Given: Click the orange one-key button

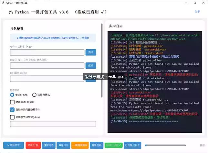Looking at the screenshot, I should point(80,145).
